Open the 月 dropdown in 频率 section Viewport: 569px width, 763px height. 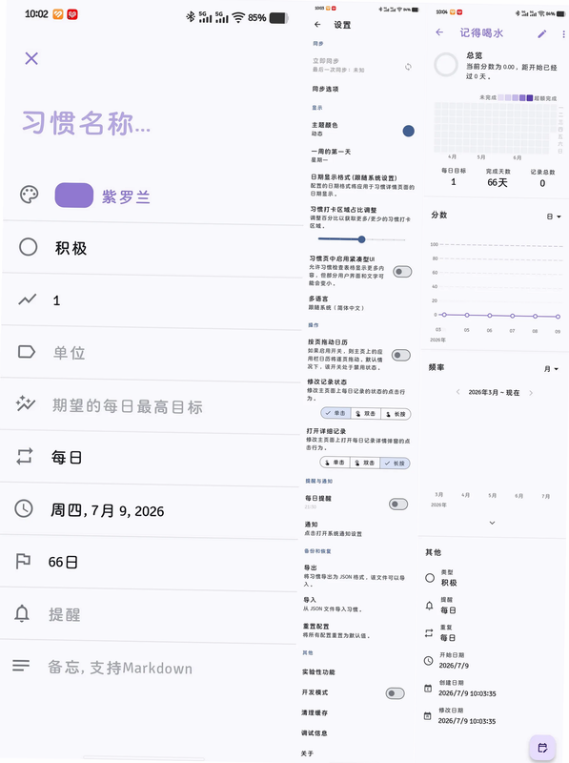(552, 369)
